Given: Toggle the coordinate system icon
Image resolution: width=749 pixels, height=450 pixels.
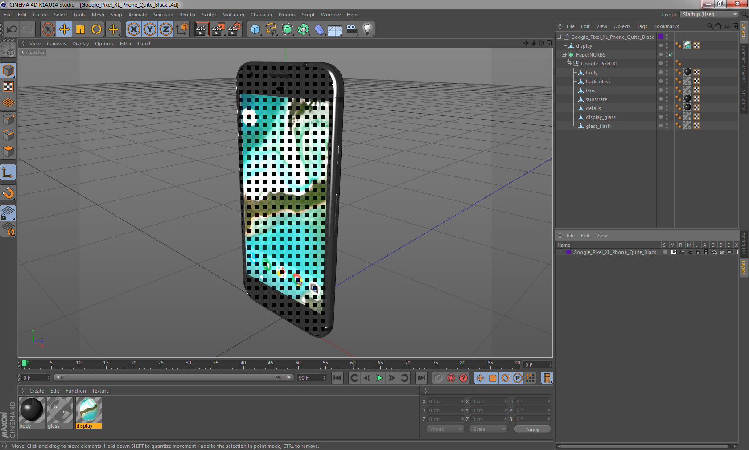Looking at the screenshot, I should click(x=182, y=29).
